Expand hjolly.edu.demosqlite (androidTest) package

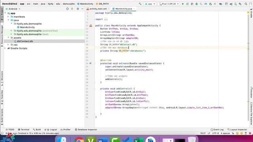(x=11, y=31)
